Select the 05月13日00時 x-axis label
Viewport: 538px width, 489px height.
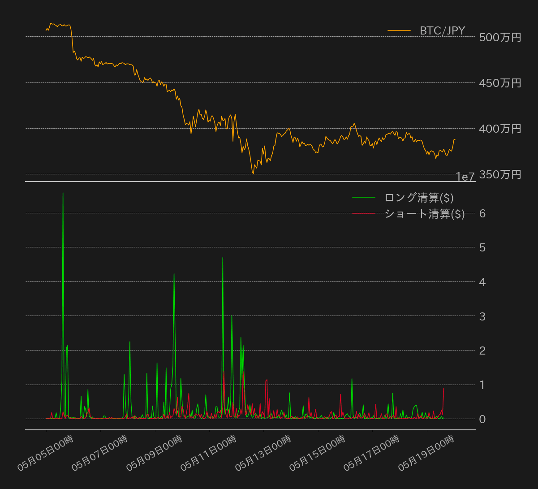point(263,453)
